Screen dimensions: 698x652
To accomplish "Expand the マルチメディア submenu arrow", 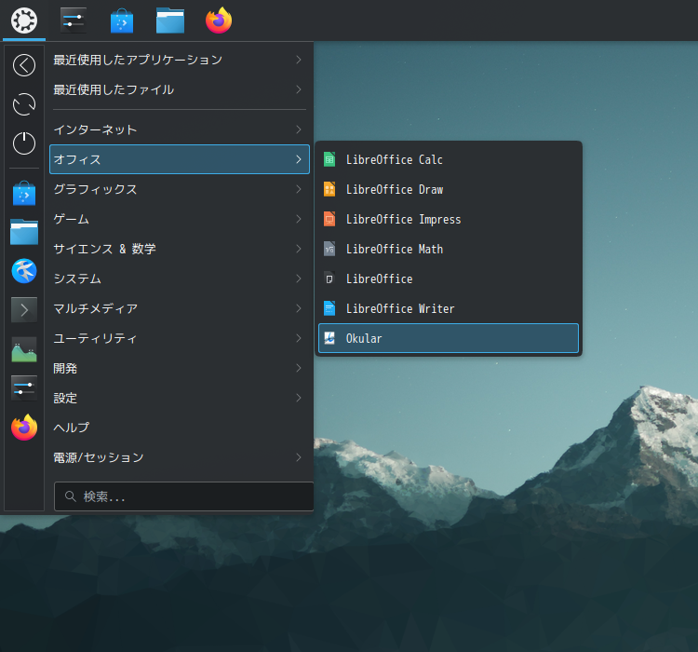I will (299, 308).
